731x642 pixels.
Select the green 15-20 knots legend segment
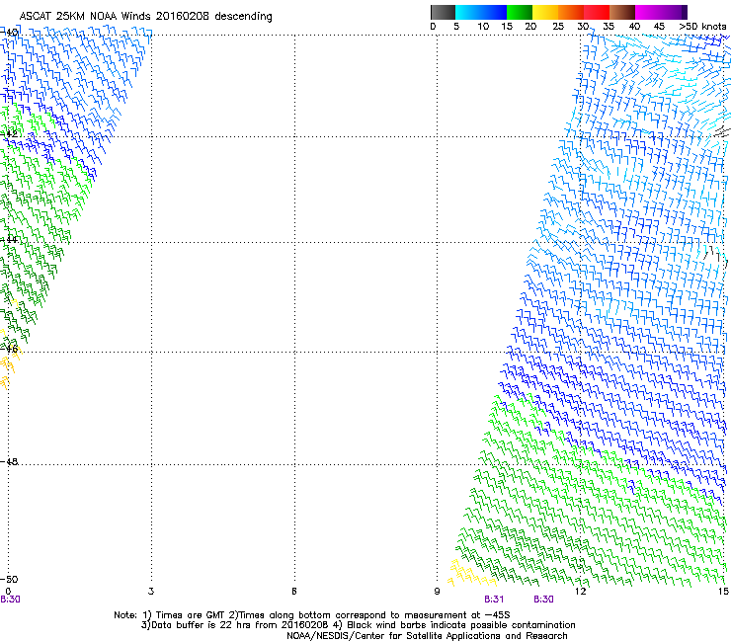click(520, 12)
